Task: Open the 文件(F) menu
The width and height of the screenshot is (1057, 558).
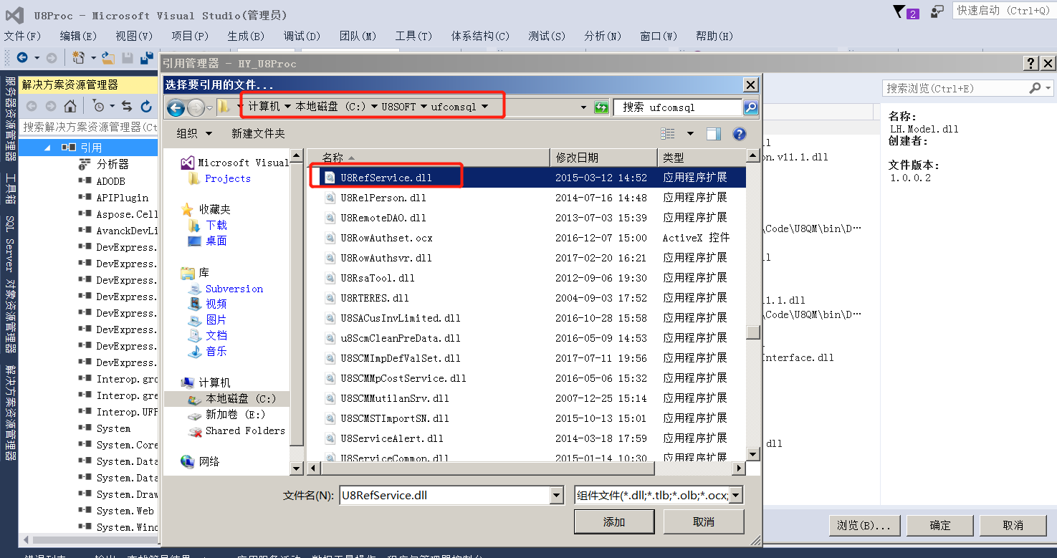Action: [23, 36]
